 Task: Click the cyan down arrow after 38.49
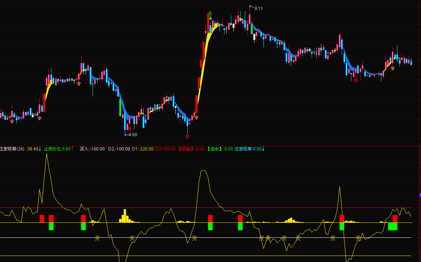[40, 149]
